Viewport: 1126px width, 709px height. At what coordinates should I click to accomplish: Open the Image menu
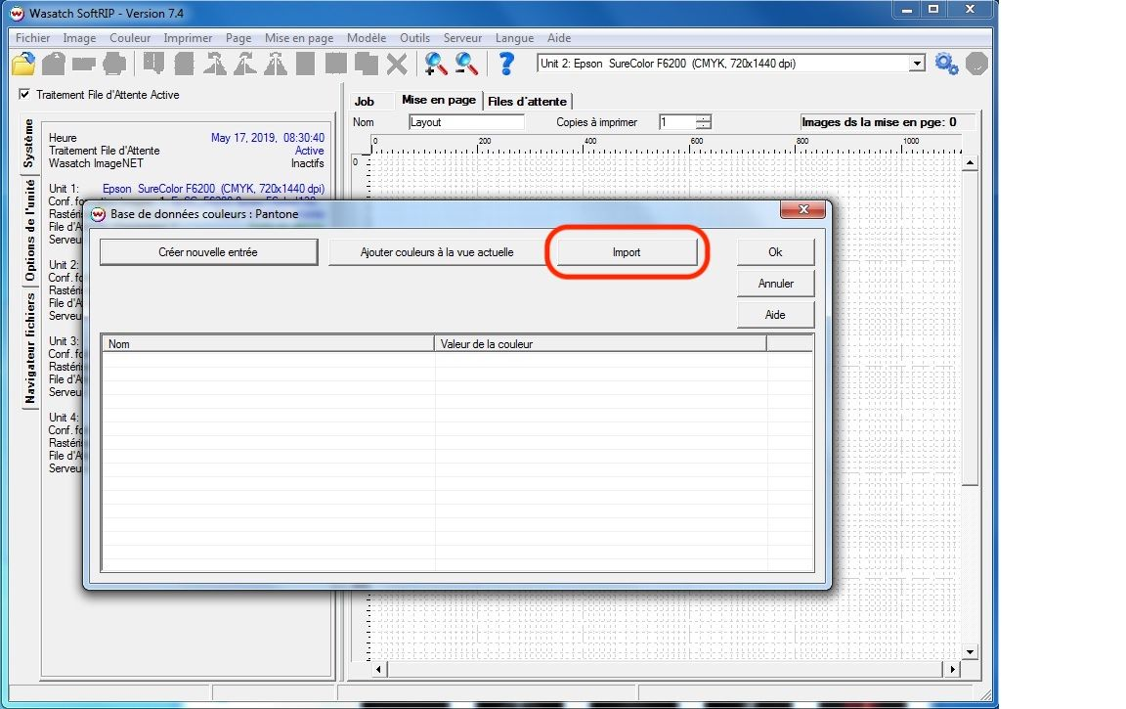tap(79, 38)
